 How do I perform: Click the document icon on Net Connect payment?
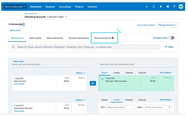click(102, 79)
